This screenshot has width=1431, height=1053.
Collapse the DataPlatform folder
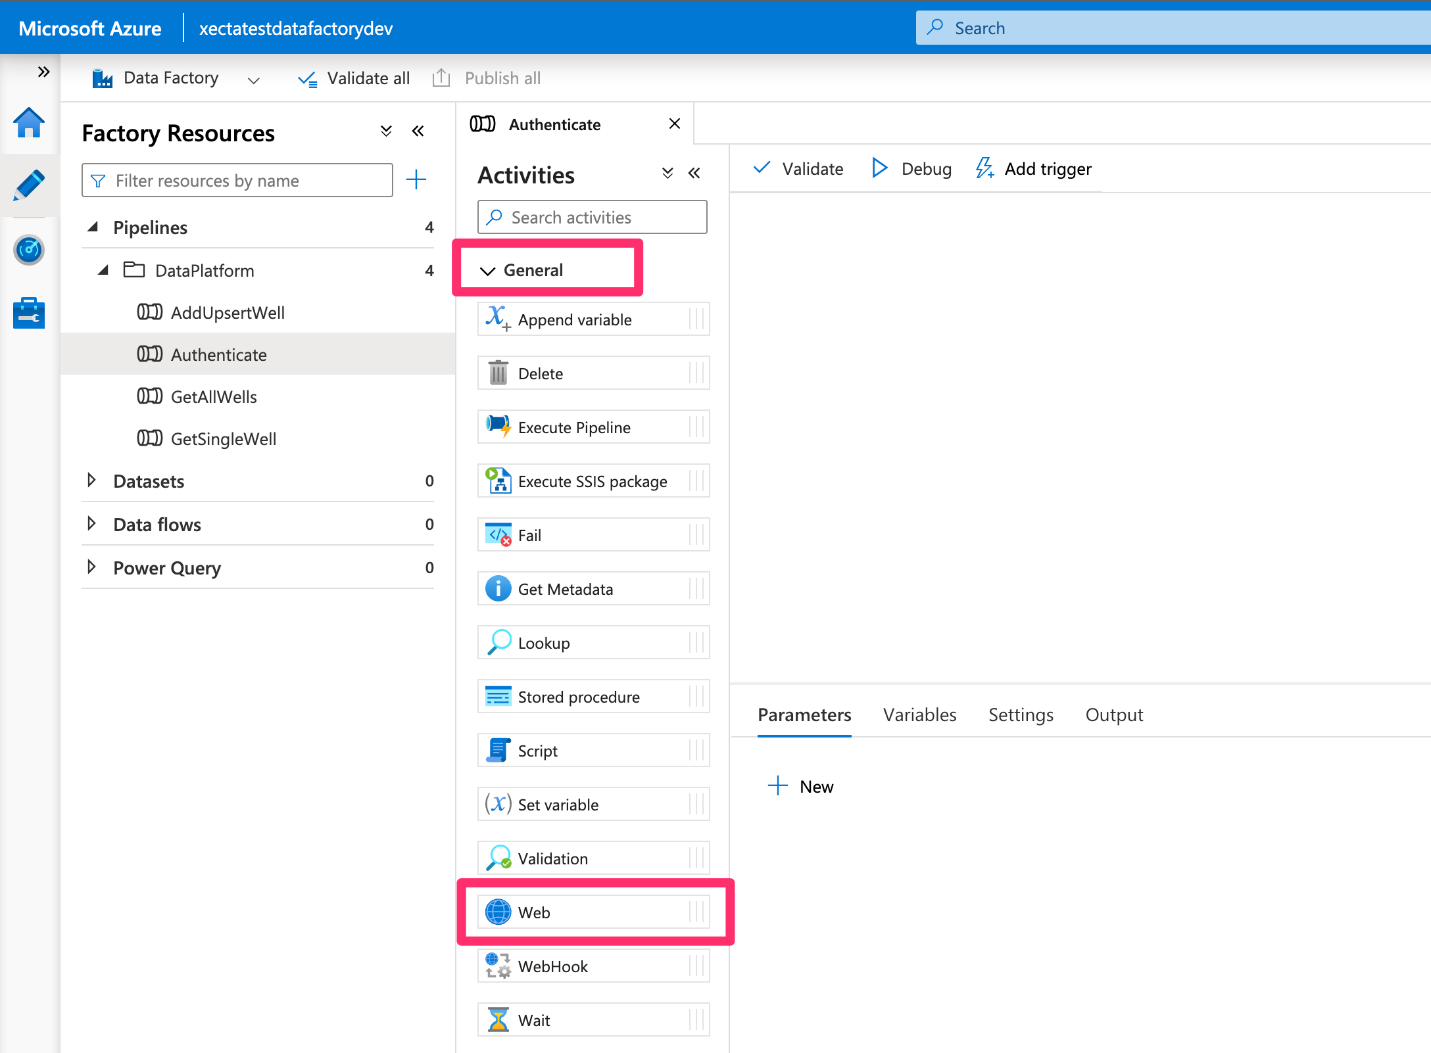[x=103, y=270]
